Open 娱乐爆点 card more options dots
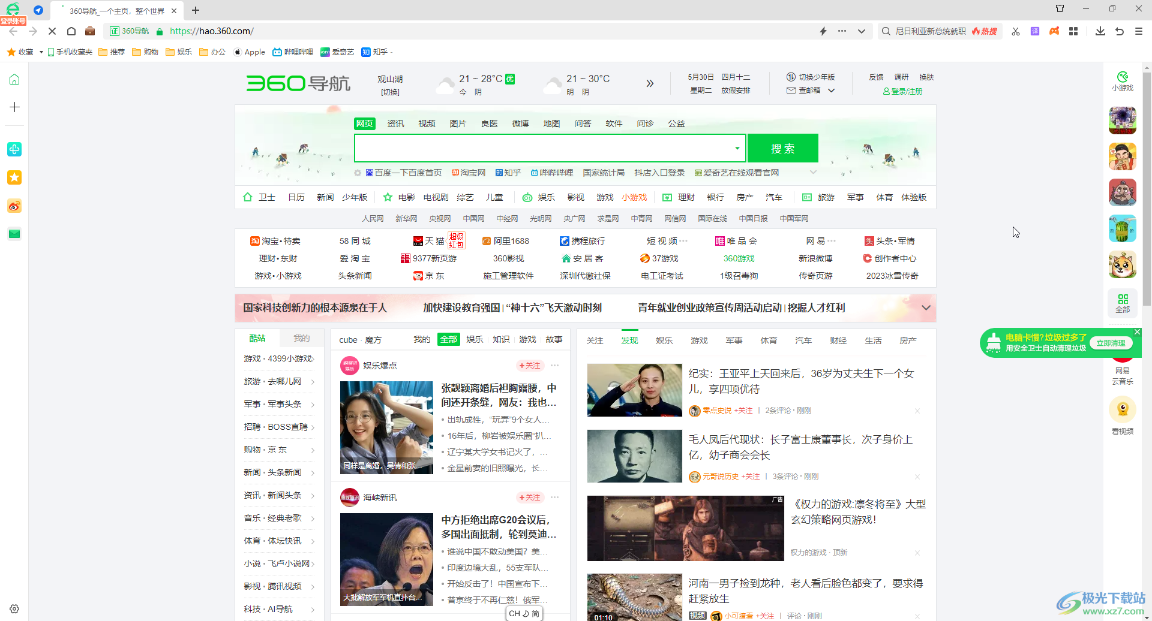1152x621 pixels. (555, 366)
